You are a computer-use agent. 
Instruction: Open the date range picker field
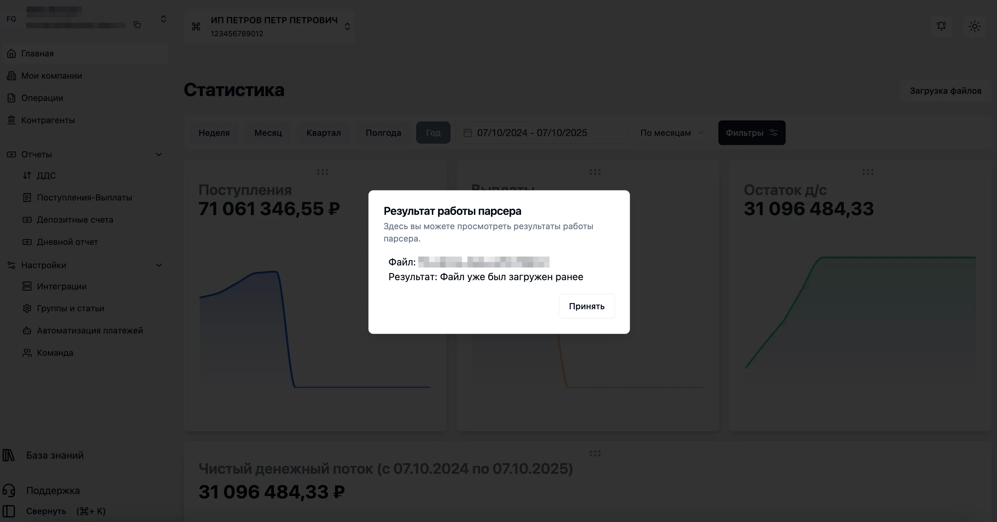point(542,133)
